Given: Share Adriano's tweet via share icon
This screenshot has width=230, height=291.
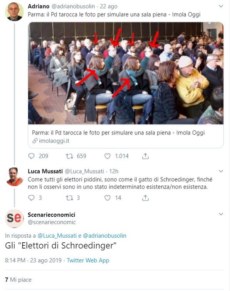Looking at the screenshot, I should click(x=146, y=156).
